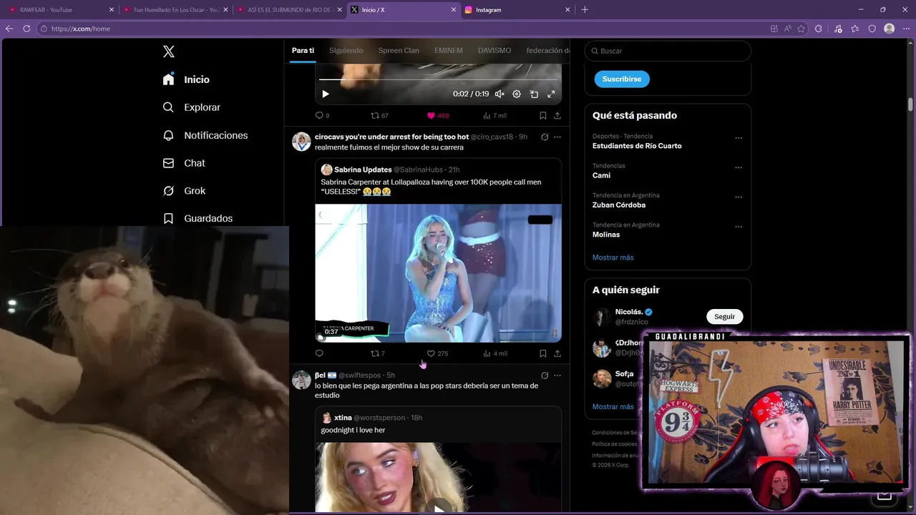The width and height of the screenshot is (916, 515).
Task: Seek using top video progress bar
Action: (438, 79)
